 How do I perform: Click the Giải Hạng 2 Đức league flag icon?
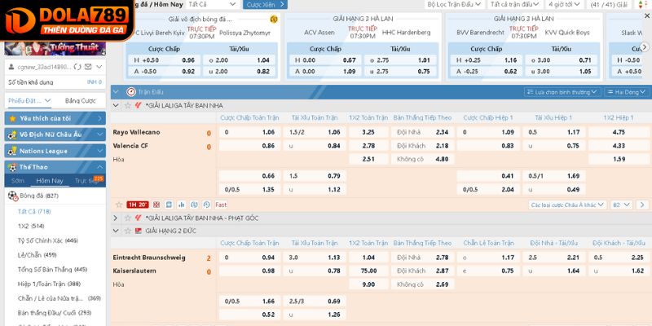click(x=139, y=231)
